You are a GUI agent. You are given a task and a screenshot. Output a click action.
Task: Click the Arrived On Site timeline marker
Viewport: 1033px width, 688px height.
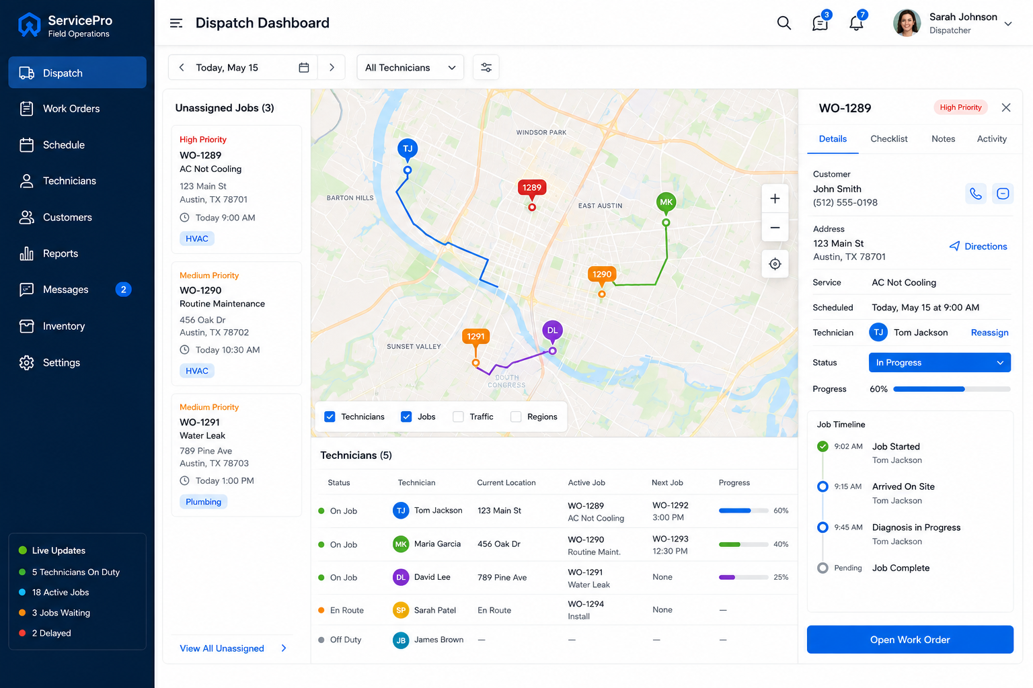822,486
